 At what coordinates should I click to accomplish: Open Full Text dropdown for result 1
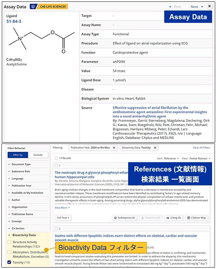(63, 218)
